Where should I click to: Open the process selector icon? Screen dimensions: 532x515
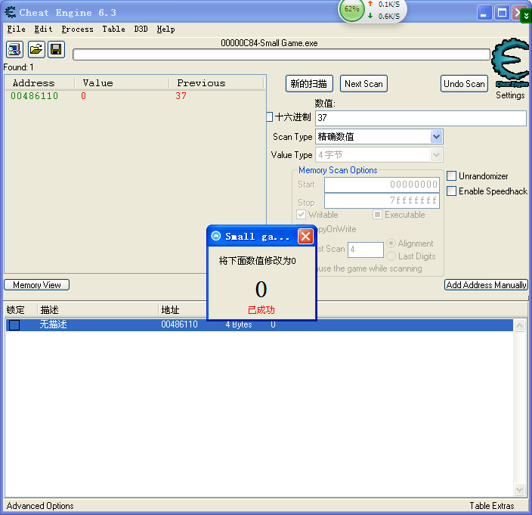click(x=14, y=50)
